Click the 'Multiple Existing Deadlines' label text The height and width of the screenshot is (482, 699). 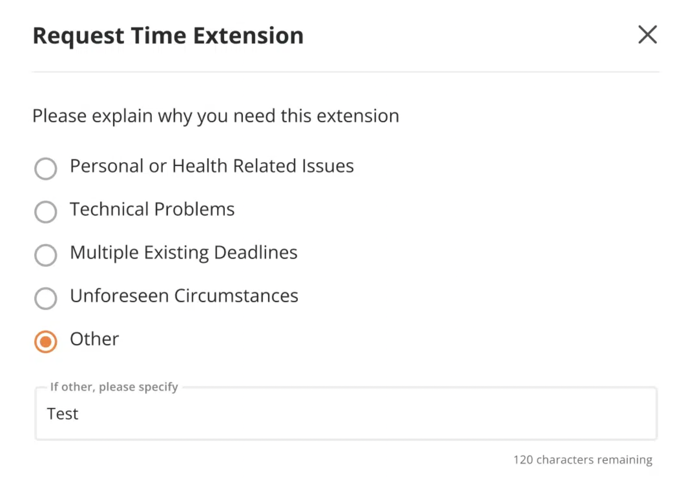click(184, 252)
